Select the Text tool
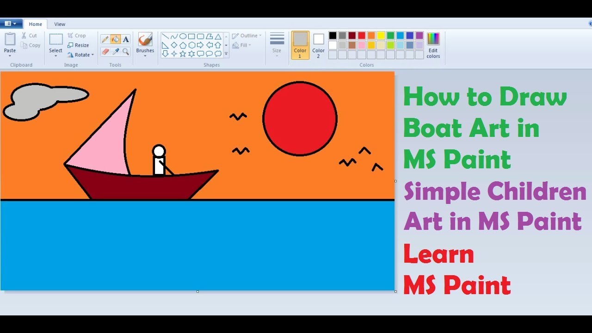592x333 pixels. (126, 39)
